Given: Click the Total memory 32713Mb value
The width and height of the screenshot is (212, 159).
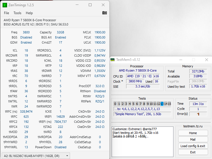Looking at the screenshot, I should point(198,71).
